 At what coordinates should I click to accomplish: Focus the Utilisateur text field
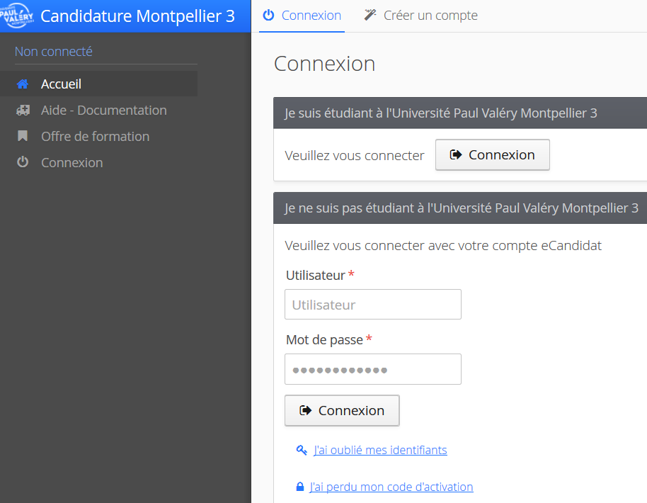(373, 305)
